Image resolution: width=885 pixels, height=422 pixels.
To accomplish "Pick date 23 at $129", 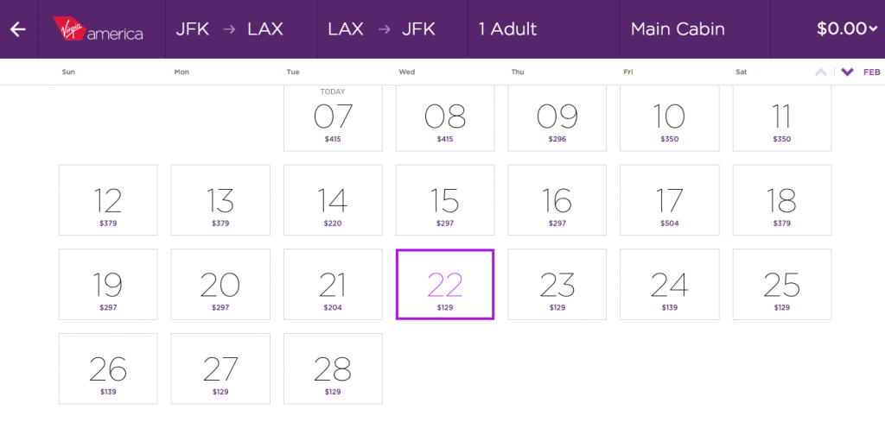I will [557, 285].
